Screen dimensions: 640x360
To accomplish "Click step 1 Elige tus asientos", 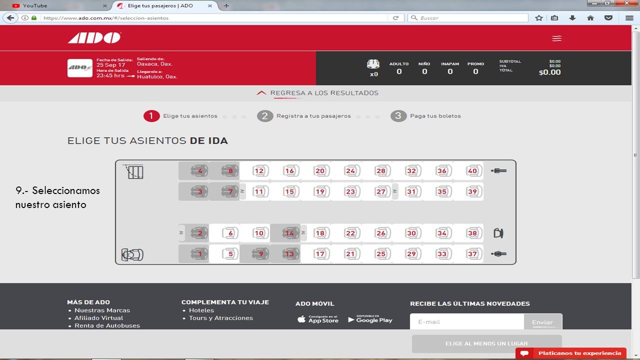I will (180, 116).
